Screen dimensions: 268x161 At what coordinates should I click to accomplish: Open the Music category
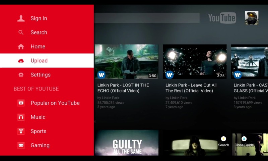point(38,117)
